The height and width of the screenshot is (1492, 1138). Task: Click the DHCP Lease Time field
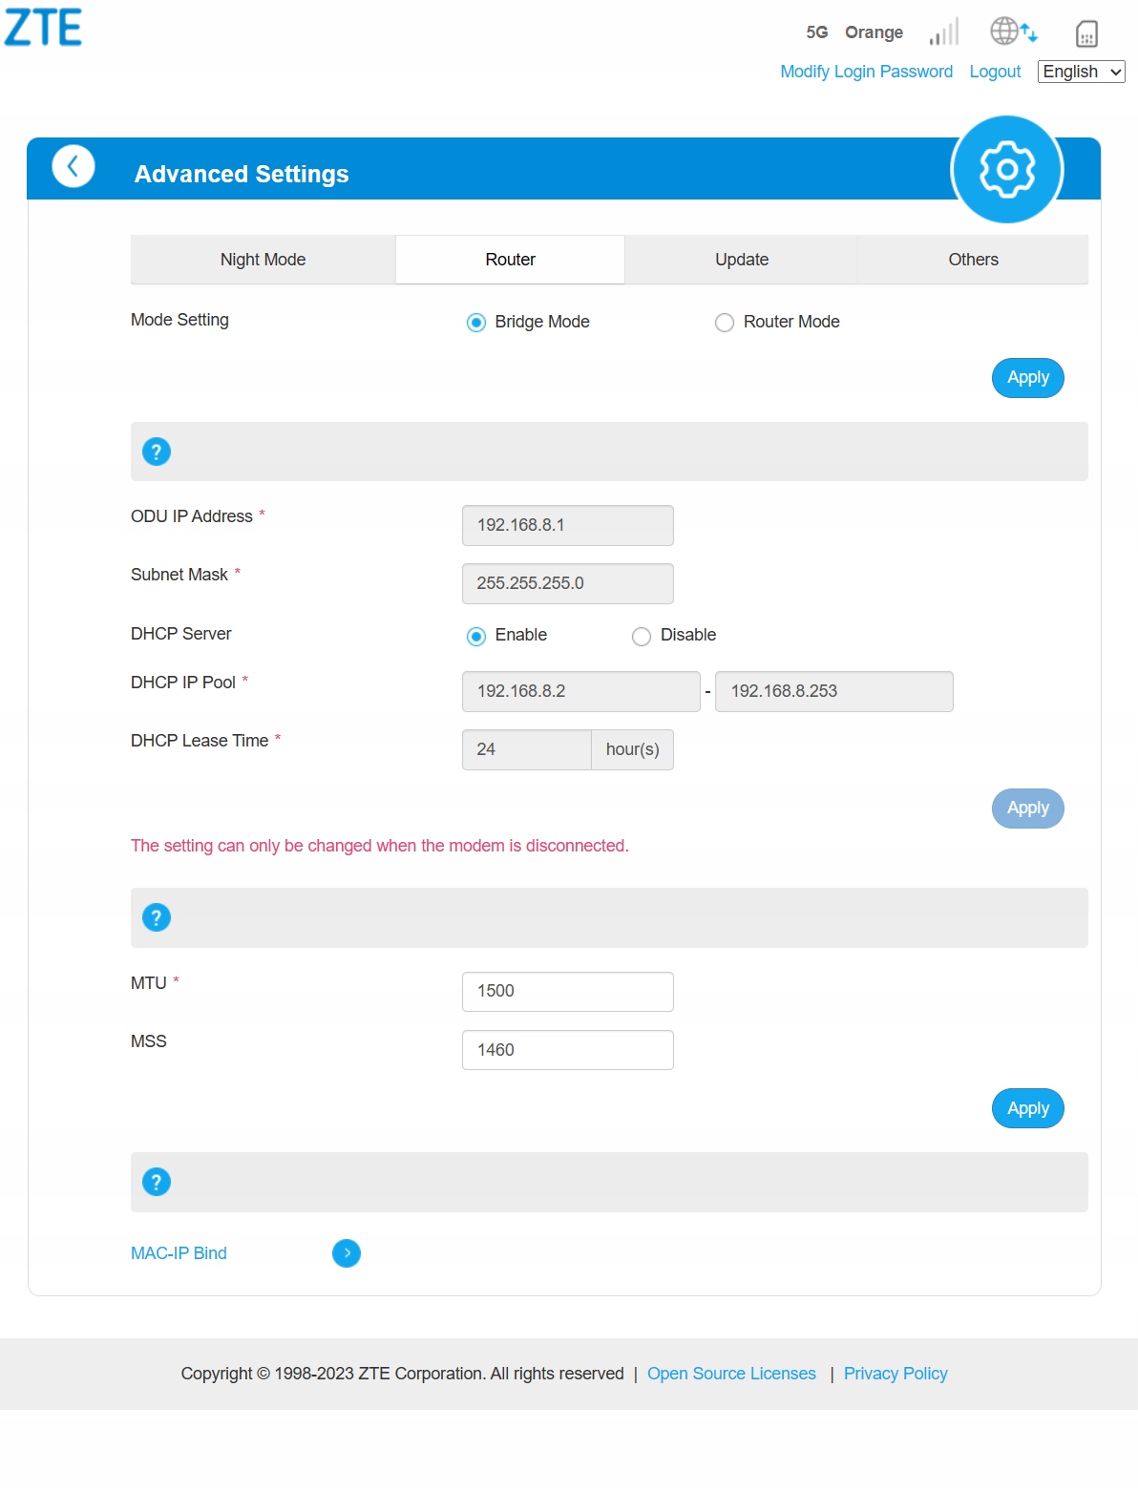(x=527, y=749)
